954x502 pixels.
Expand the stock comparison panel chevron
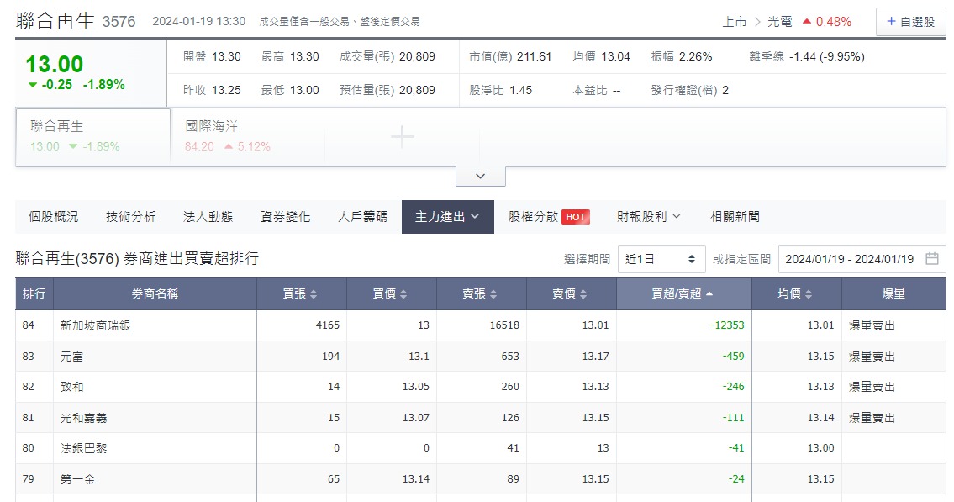click(480, 177)
